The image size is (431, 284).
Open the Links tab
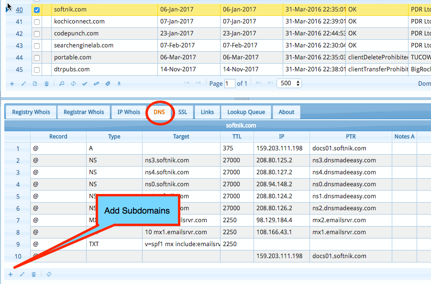pos(207,112)
